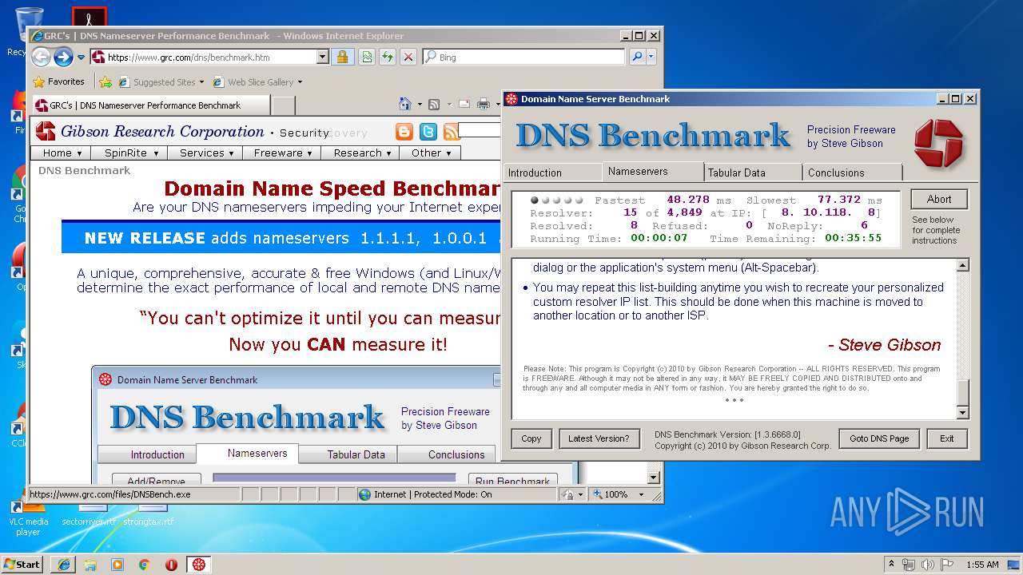Click the DNS Benchmark text panel scroll-up arrow

click(x=963, y=265)
